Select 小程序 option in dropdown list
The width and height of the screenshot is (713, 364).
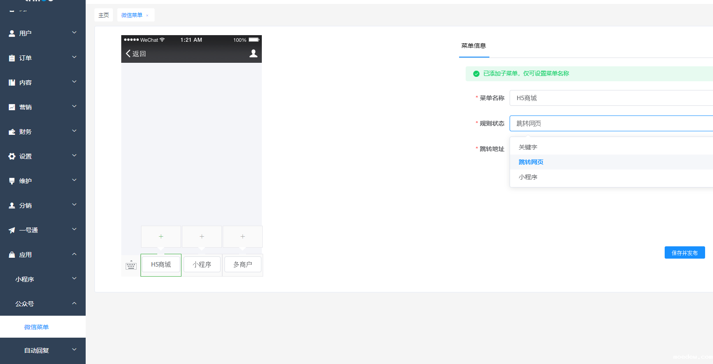tap(528, 177)
